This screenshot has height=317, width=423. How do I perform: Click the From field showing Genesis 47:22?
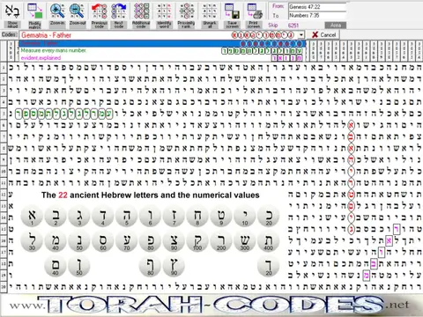(317, 7)
